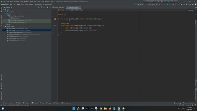Expand the folded import block
197x111 pixels.
(65, 14)
